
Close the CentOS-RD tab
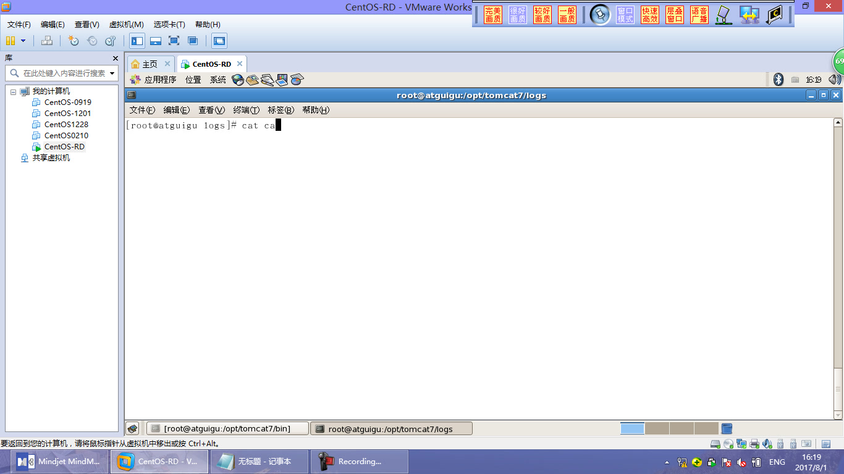238,64
